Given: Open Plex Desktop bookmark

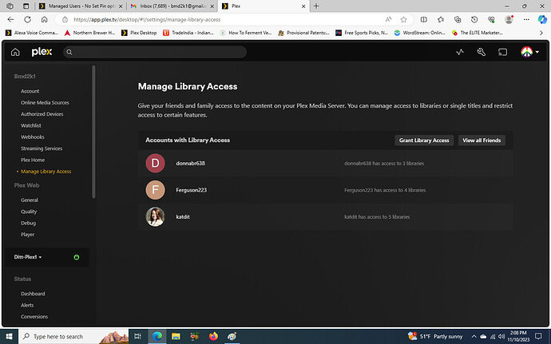Looking at the screenshot, I should tap(139, 33).
